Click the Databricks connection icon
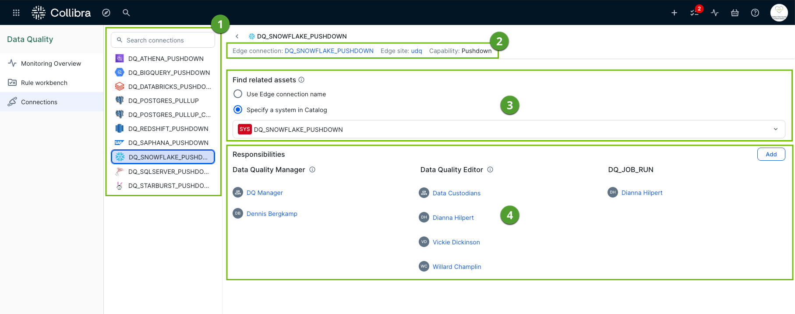 click(x=120, y=86)
